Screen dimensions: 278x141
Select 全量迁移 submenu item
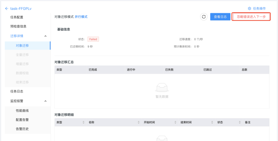coord(22,55)
